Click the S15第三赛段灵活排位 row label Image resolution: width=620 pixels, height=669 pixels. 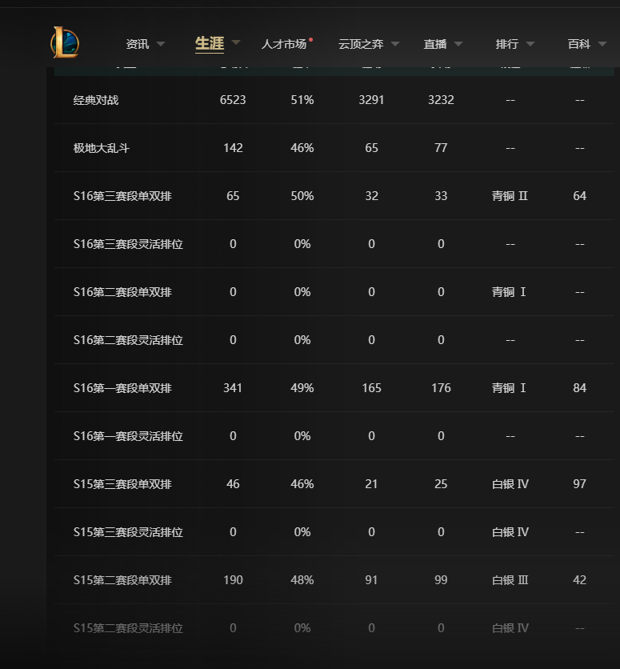coord(128,532)
